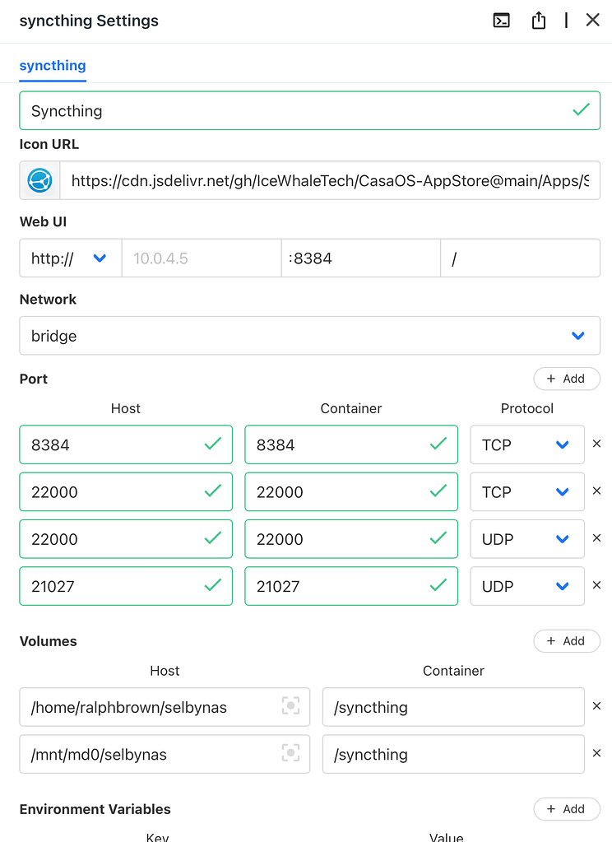Screen dimensions: 612x842
Task: Delete the 22000 TCP port row
Action: tap(596, 491)
